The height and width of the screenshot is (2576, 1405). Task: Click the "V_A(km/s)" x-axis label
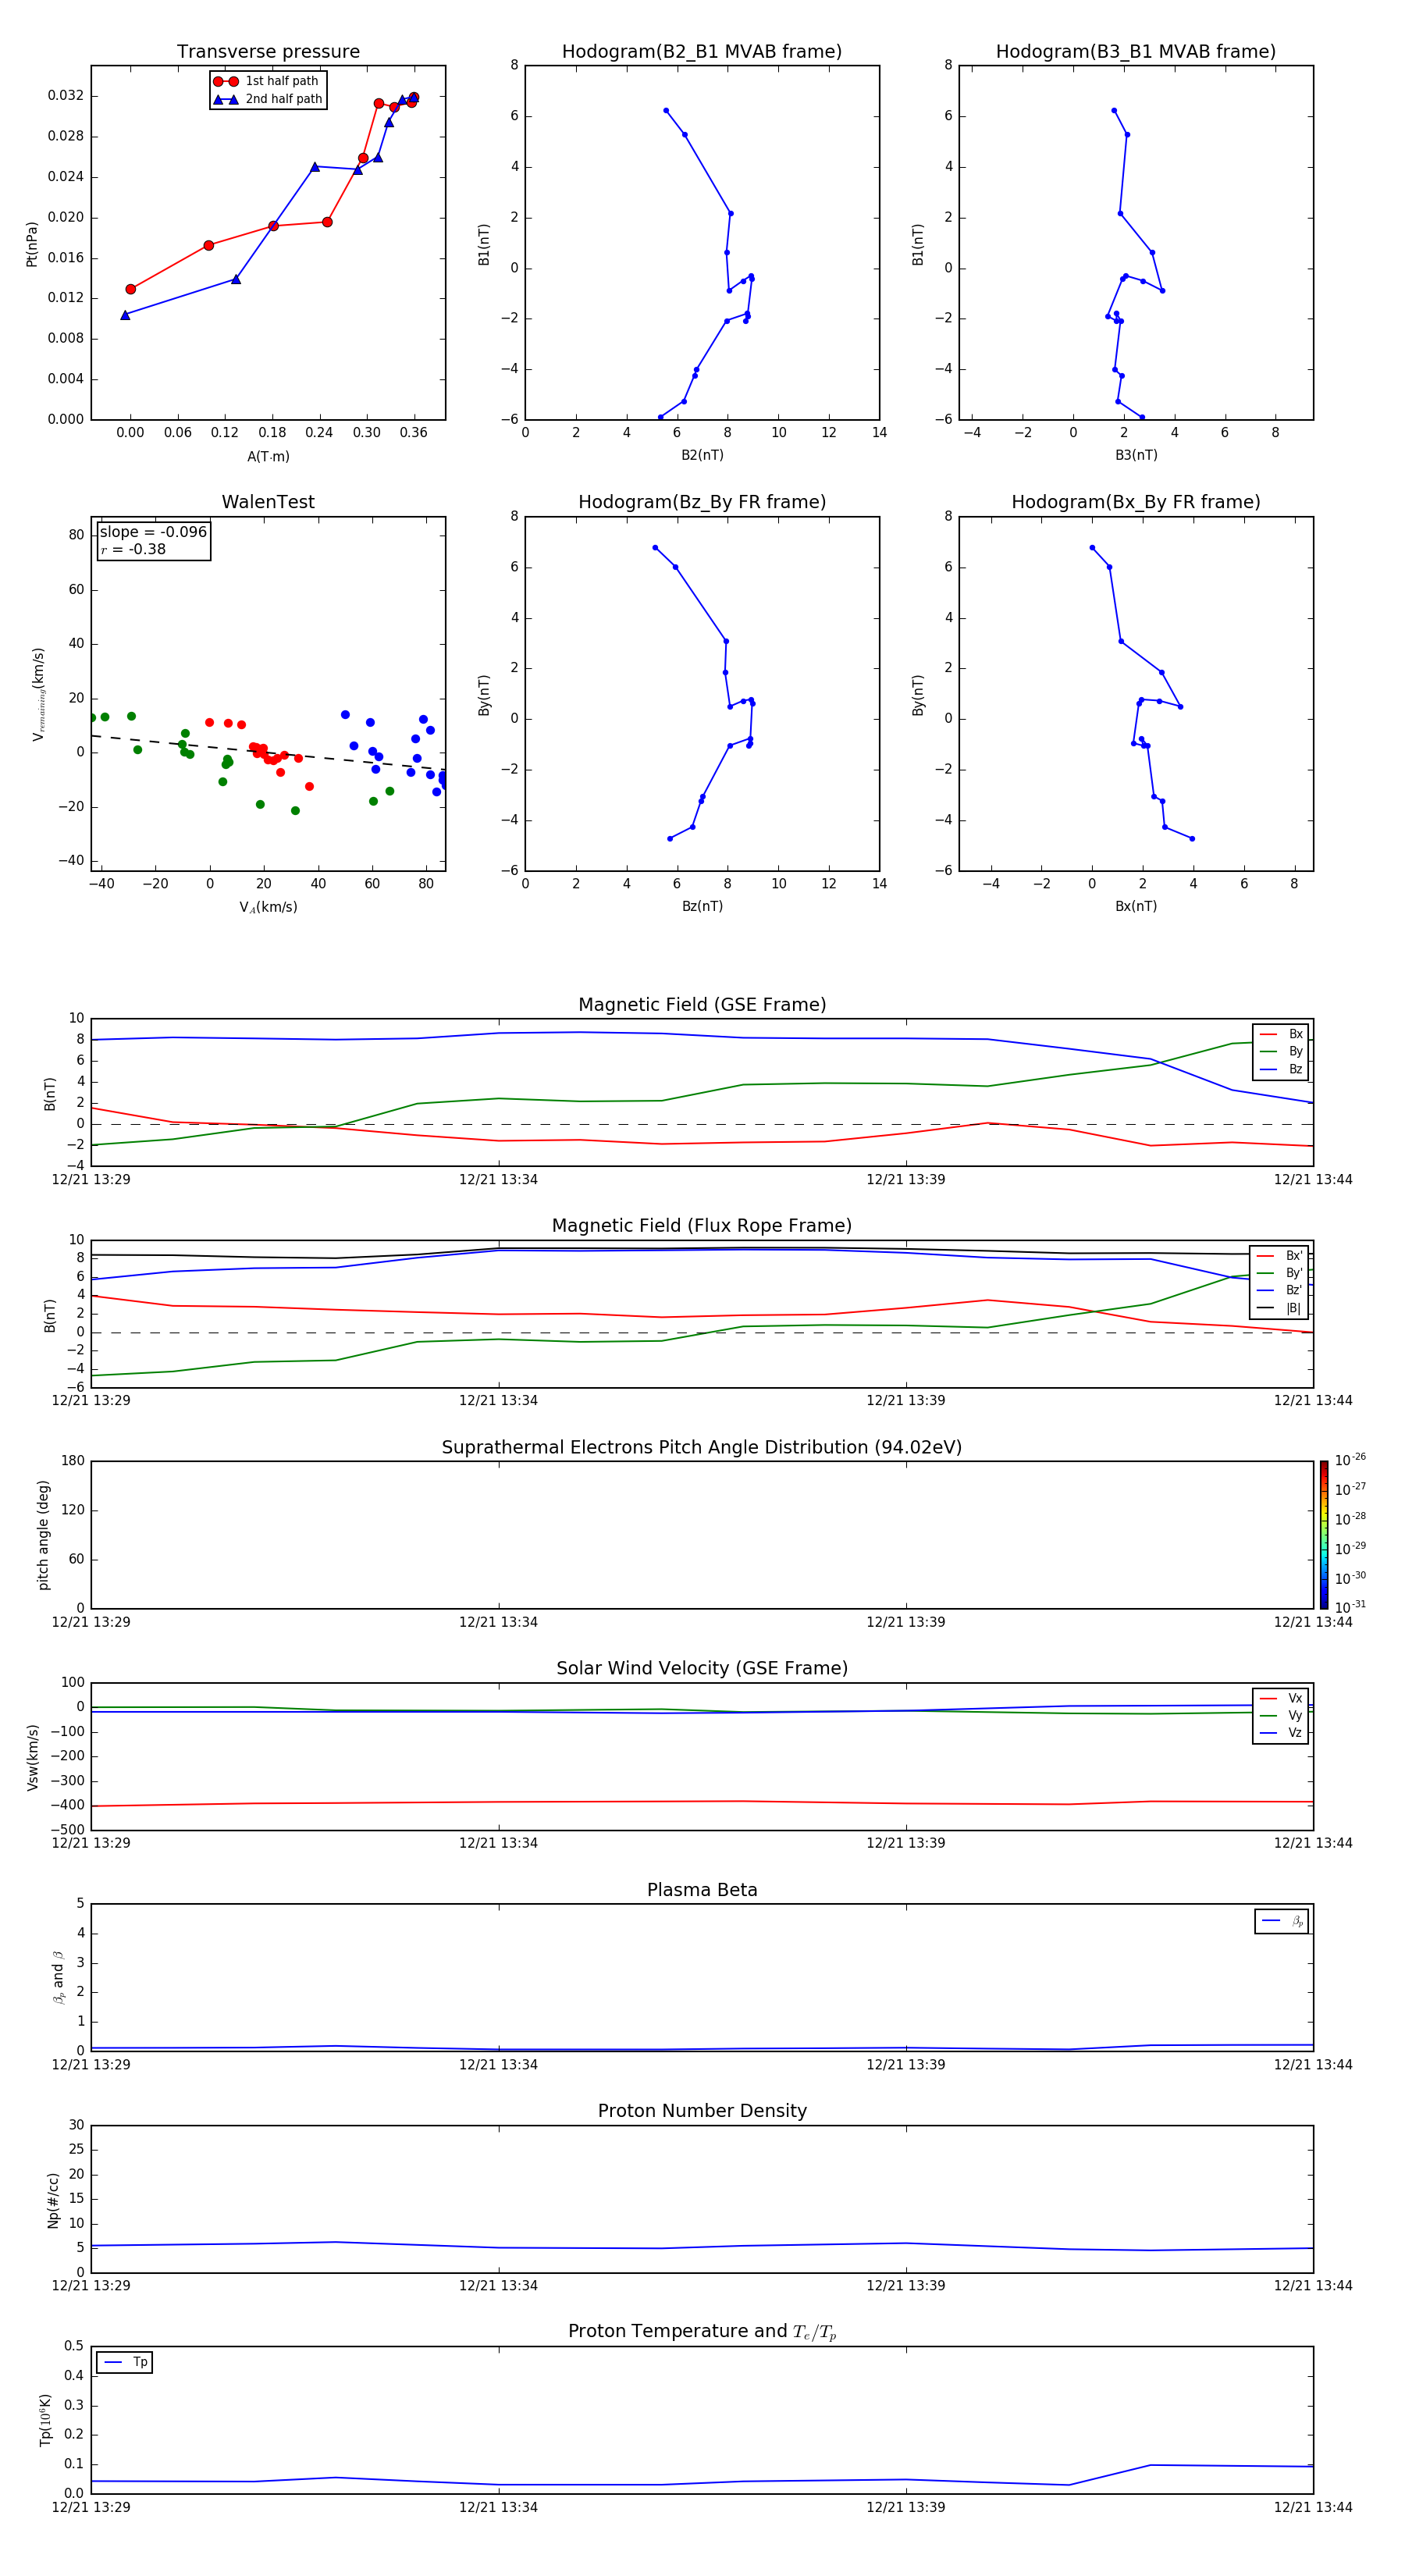[x=268, y=907]
